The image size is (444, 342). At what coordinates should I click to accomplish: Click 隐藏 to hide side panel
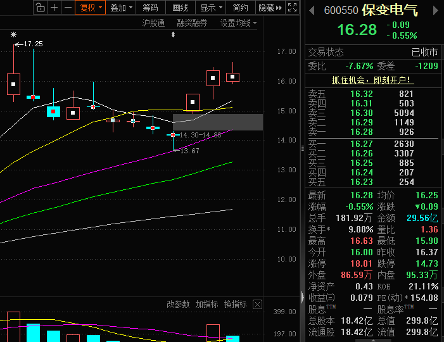point(270,8)
